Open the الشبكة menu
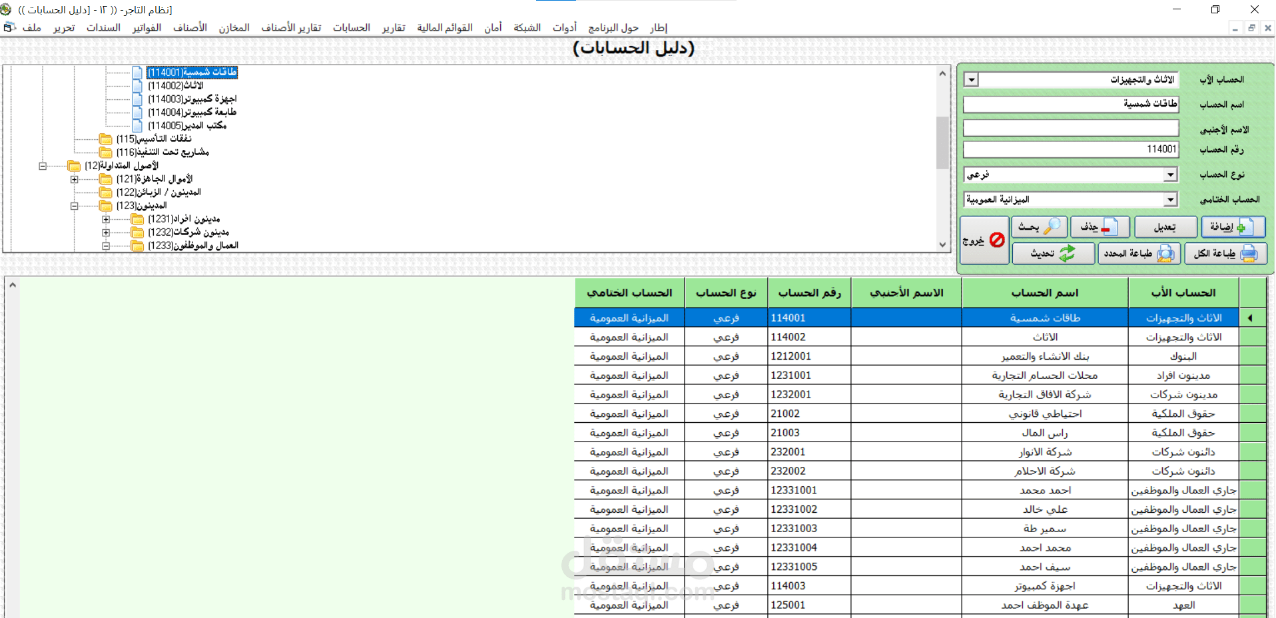Screen dimensions: 1276x618 (x=527, y=27)
